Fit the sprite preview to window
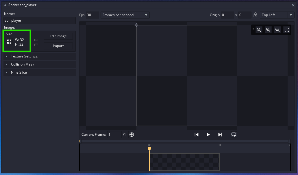Screen dimensions: 298x175 tap(287, 30)
